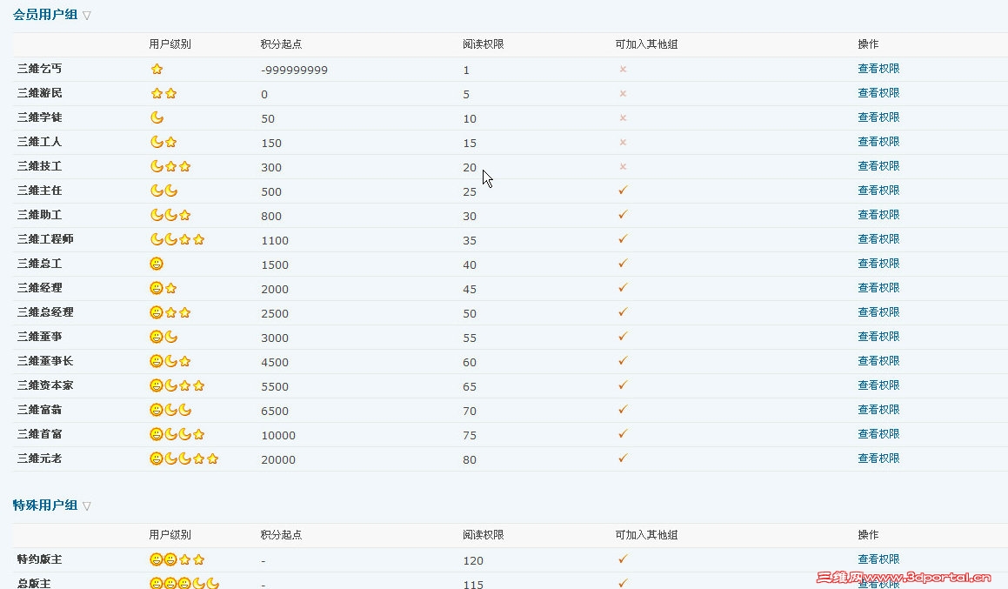Click the cross icon in 三维乞丐 row
This screenshot has height=589, width=1008.
623,69
